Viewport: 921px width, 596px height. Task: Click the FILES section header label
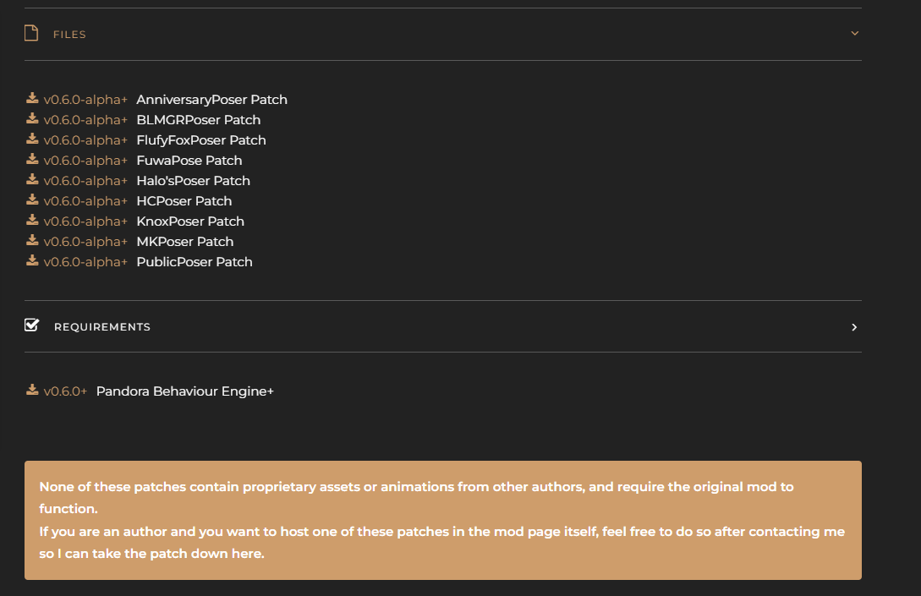[69, 35]
